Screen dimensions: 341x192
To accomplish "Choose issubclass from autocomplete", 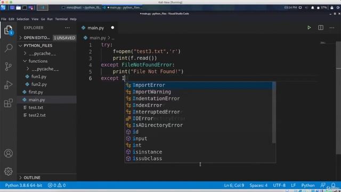I will pyautogui.click(x=199, y=158).
